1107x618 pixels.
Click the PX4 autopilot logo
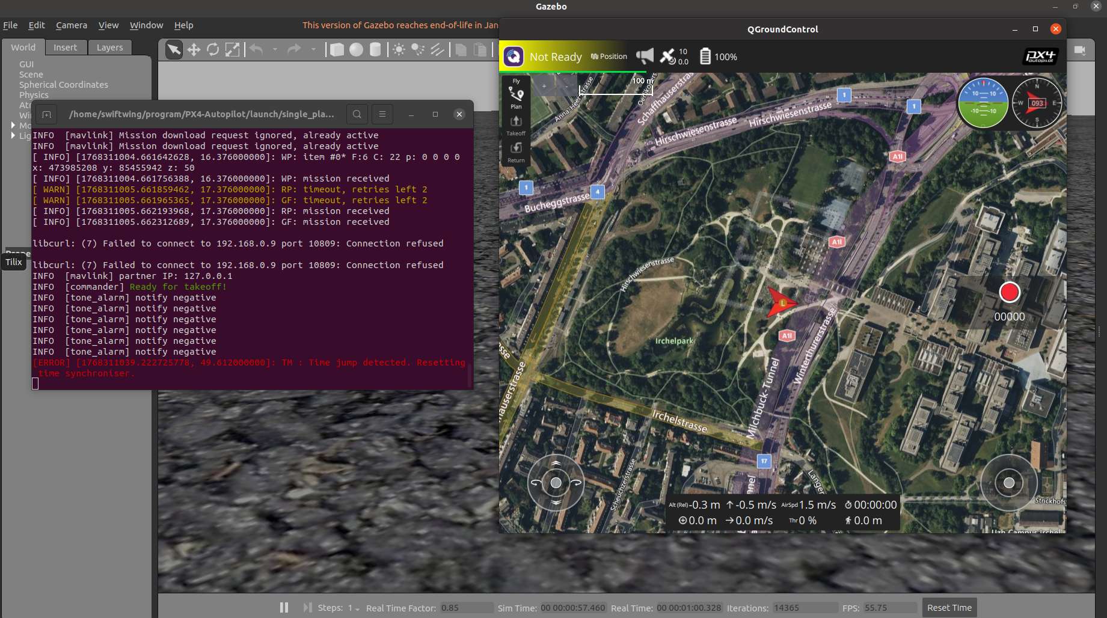click(x=1040, y=57)
